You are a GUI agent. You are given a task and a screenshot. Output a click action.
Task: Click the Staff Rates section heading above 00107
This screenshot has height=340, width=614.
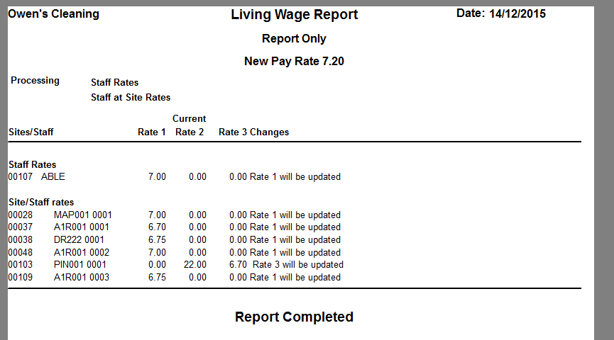32,164
